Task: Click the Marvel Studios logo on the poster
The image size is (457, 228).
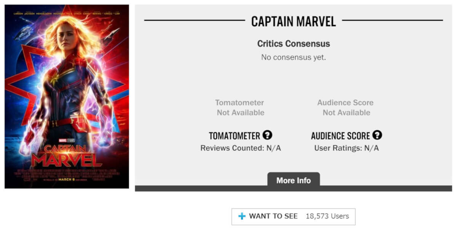Action: click(67, 141)
